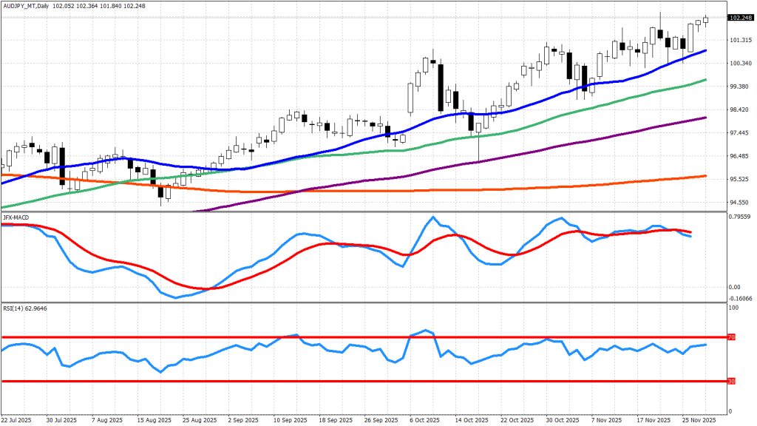Click the 98.420 price axis label
757x426 pixels.
point(740,110)
